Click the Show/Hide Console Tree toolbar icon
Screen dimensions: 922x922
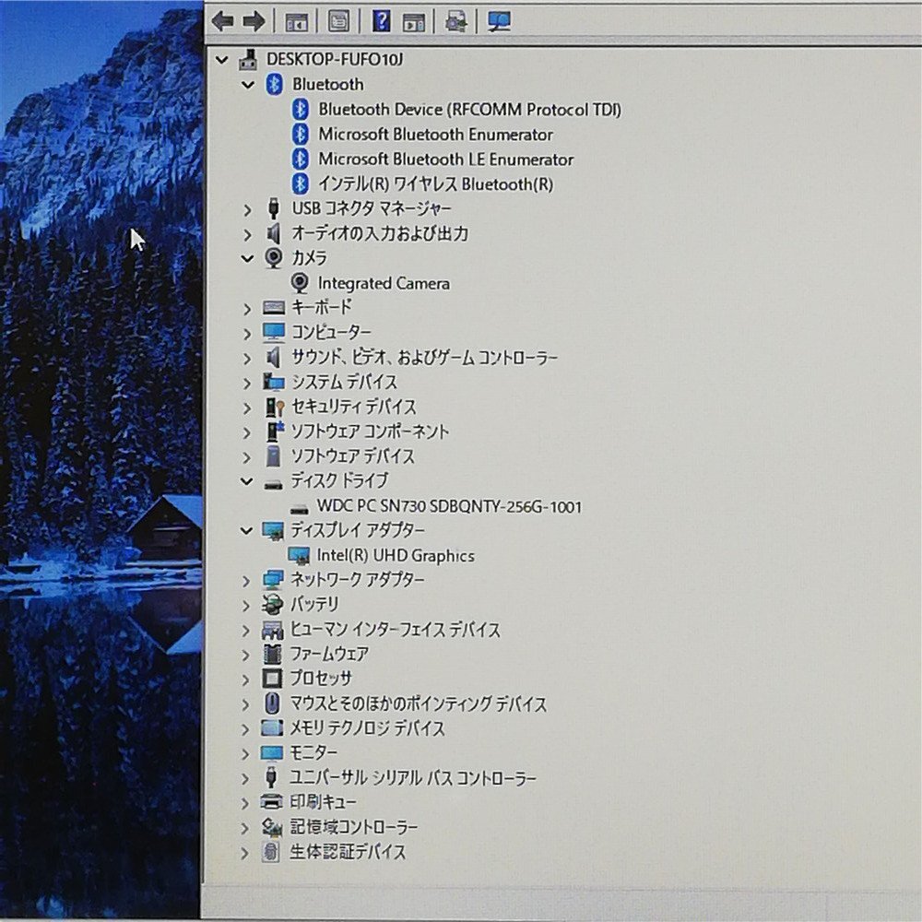coord(296,22)
